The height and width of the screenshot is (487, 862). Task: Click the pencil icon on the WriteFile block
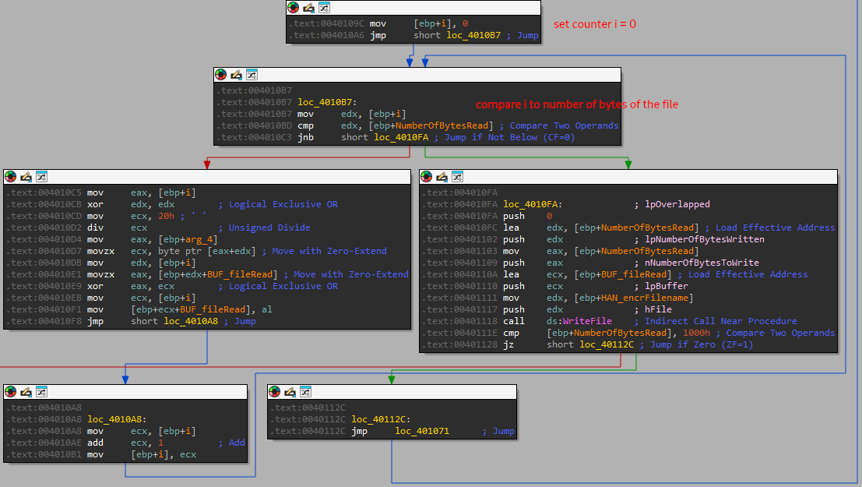[x=440, y=176]
